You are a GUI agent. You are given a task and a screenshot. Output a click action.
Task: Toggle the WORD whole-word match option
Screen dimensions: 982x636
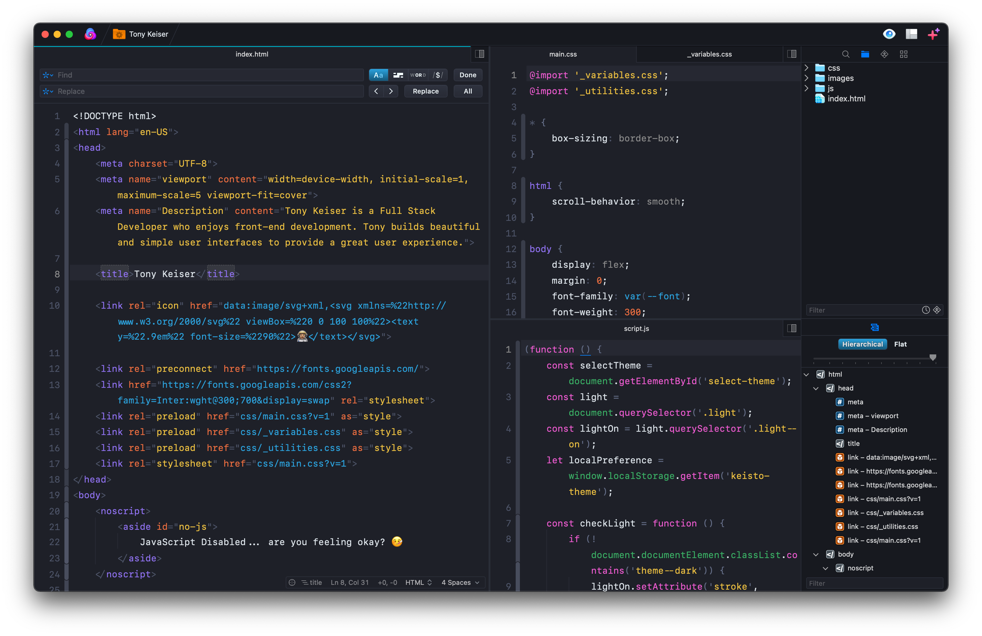418,75
